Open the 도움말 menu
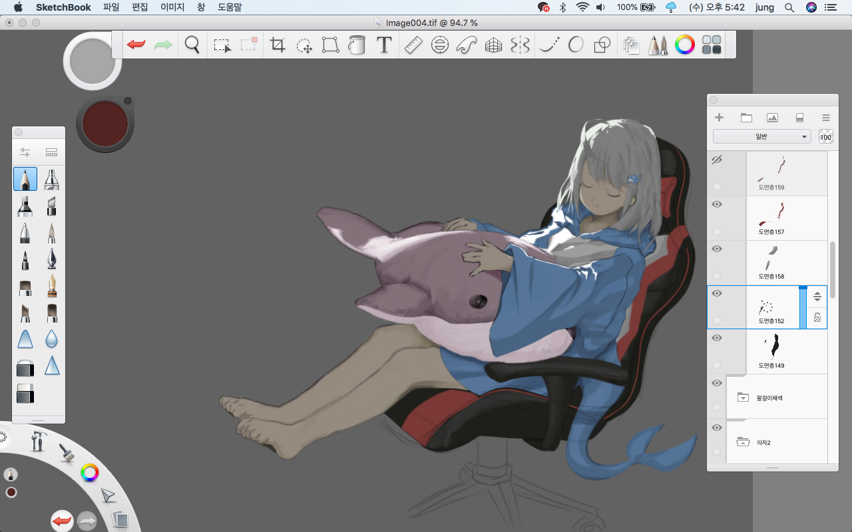 pyautogui.click(x=230, y=7)
